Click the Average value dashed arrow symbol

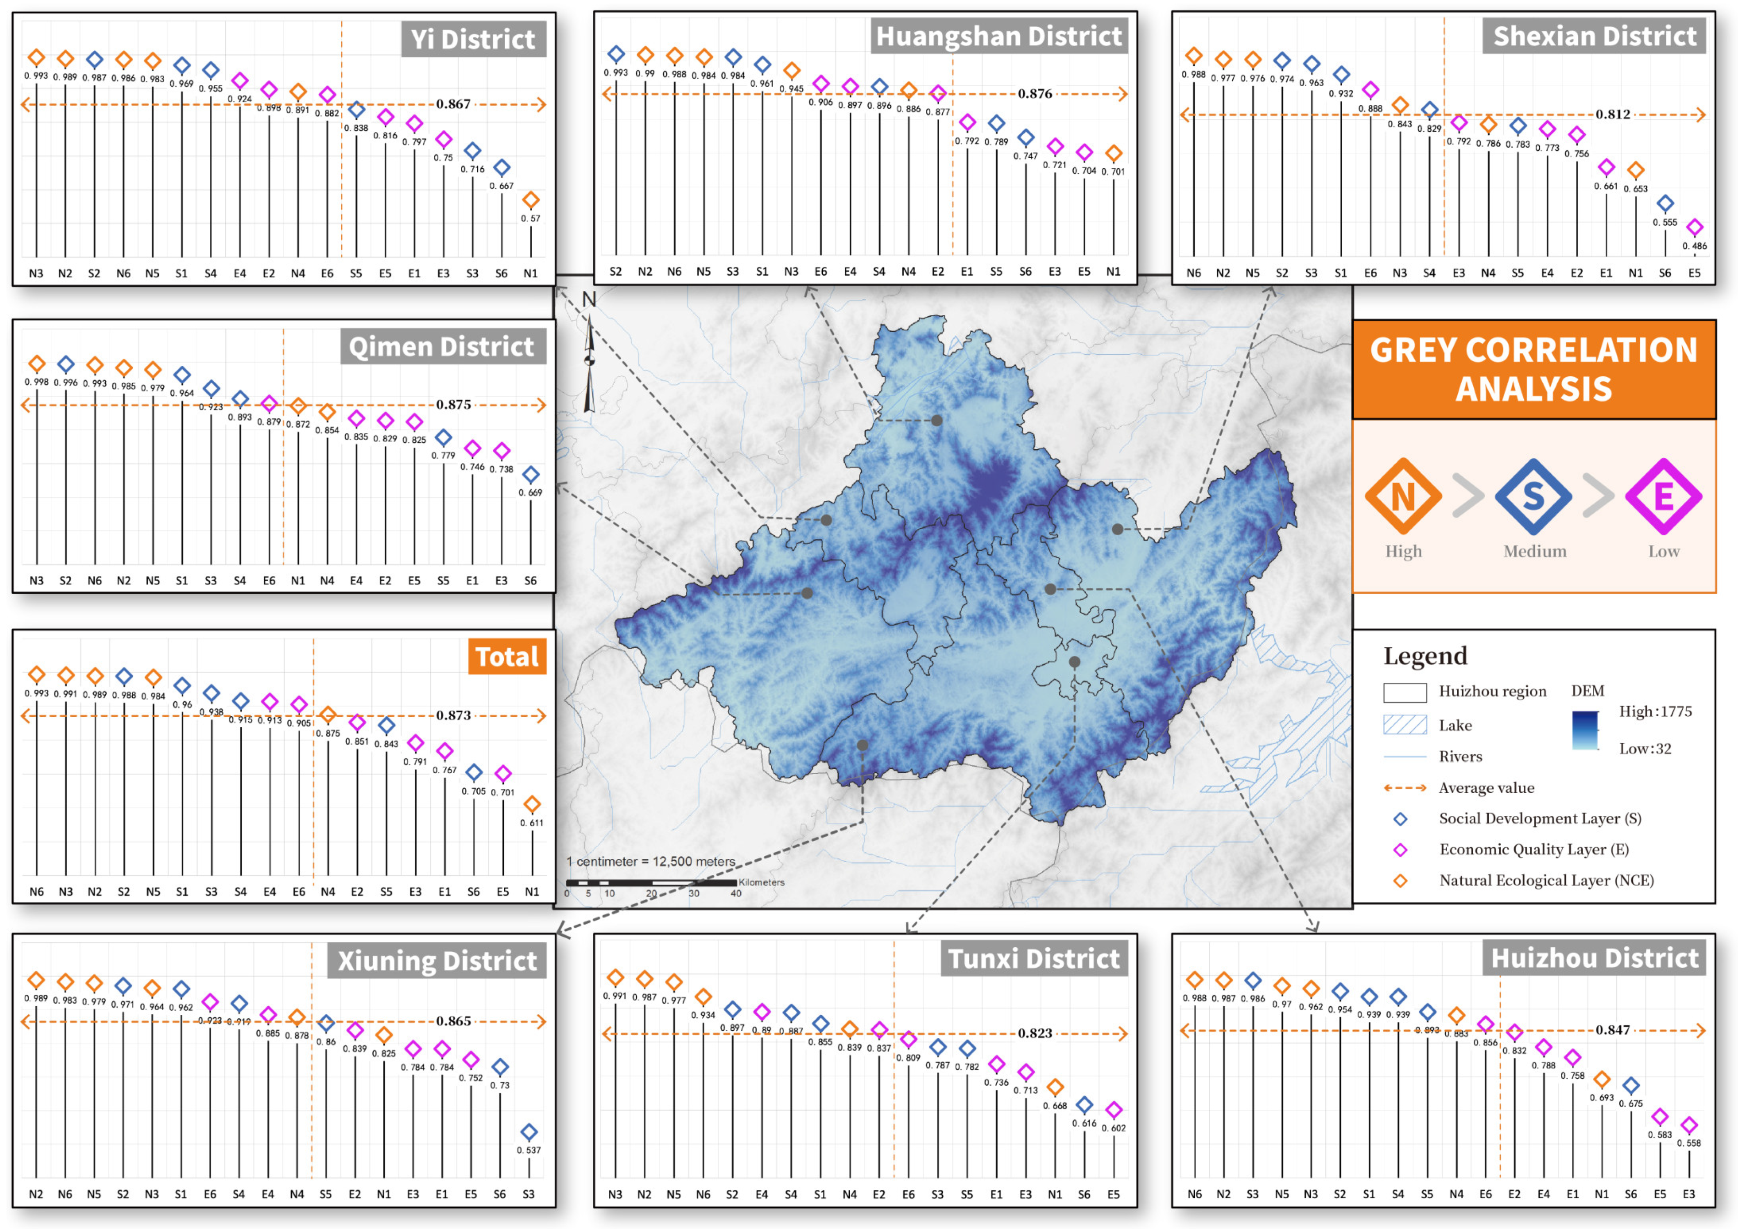(1404, 788)
